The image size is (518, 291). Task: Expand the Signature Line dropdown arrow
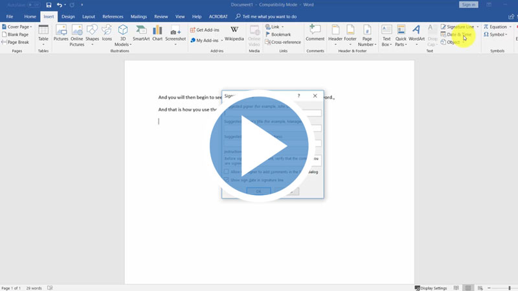(x=477, y=27)
